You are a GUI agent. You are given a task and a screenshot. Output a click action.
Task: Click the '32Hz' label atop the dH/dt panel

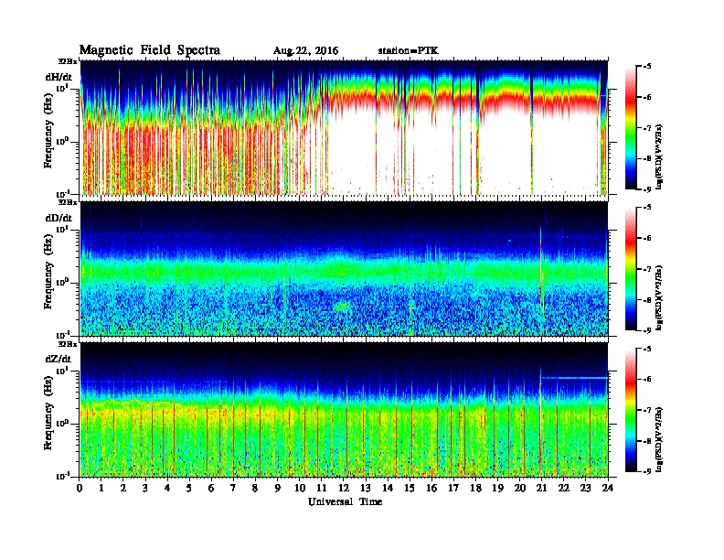[x=67, y=61]
